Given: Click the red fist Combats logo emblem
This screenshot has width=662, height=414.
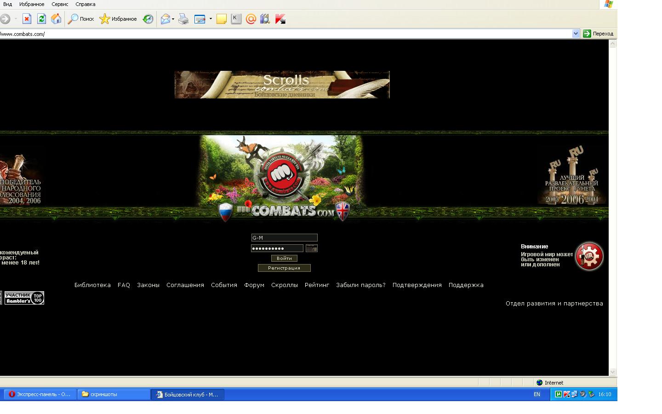Looking at the screenshot, I should [281, 175].
